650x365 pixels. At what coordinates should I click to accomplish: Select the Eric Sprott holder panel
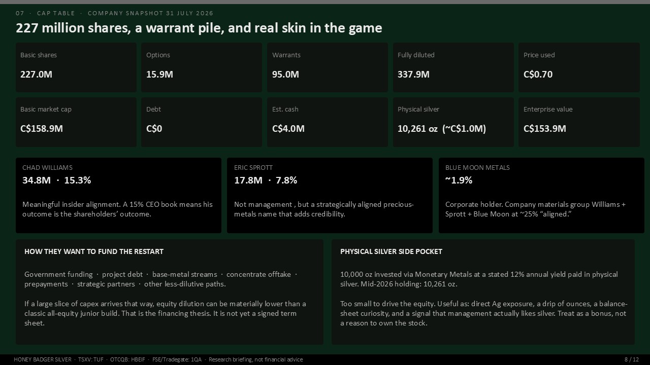click(x=330, y=195)
